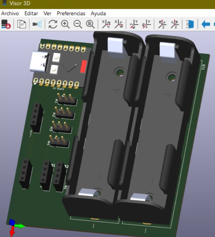Rotate Y clockwise icon
This screenshot has height=237, width=215.
pyautogui.click(x=134, y=24)
